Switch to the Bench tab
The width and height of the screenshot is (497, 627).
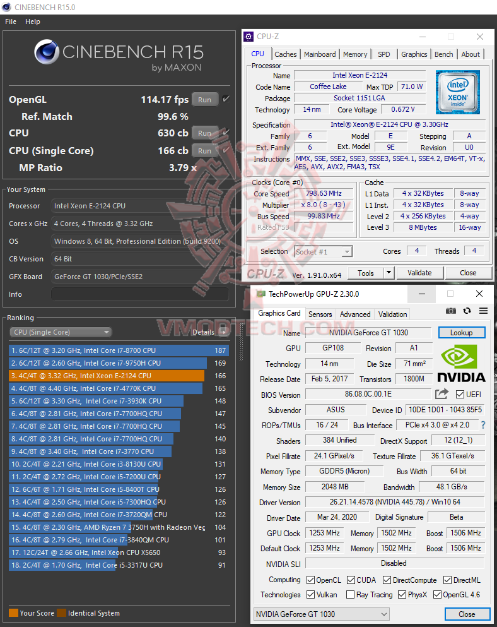click(444, 54)
